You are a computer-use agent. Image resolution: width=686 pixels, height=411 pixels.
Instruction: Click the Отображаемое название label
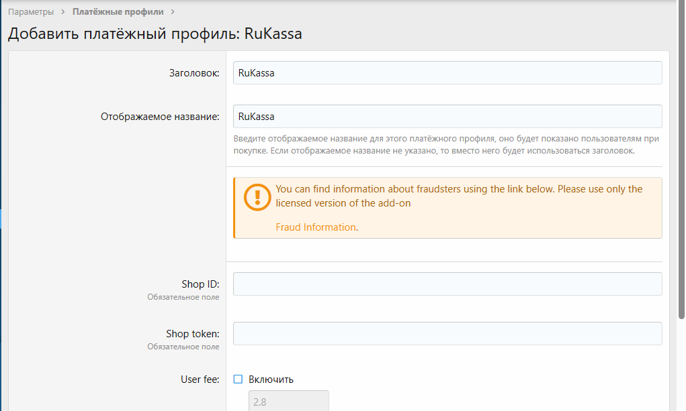coord(160,117)
